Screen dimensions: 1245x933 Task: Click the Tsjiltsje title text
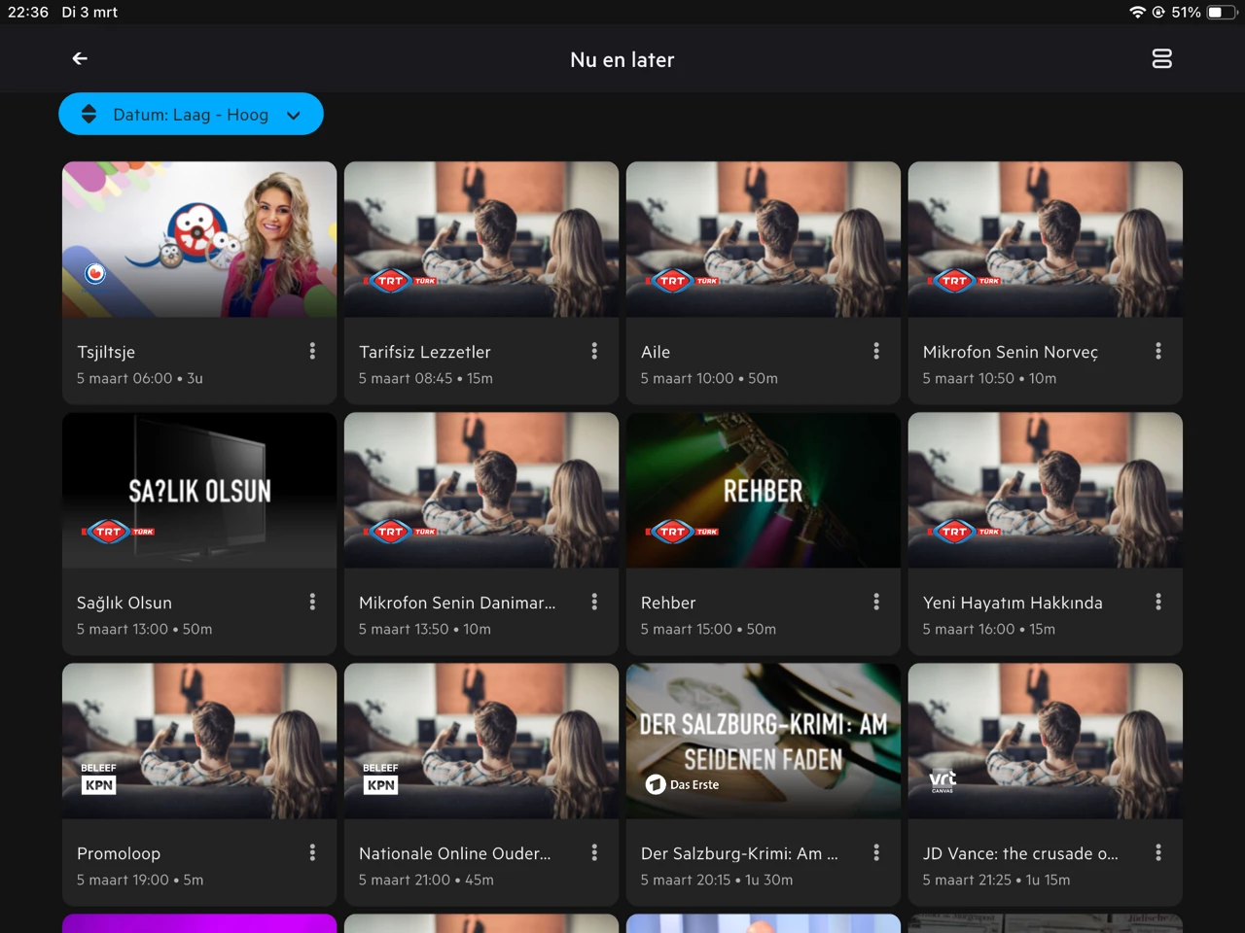pos(106,352)
